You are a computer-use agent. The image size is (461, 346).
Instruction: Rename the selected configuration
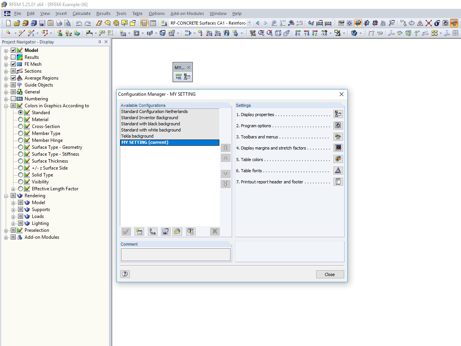(153, 231)
